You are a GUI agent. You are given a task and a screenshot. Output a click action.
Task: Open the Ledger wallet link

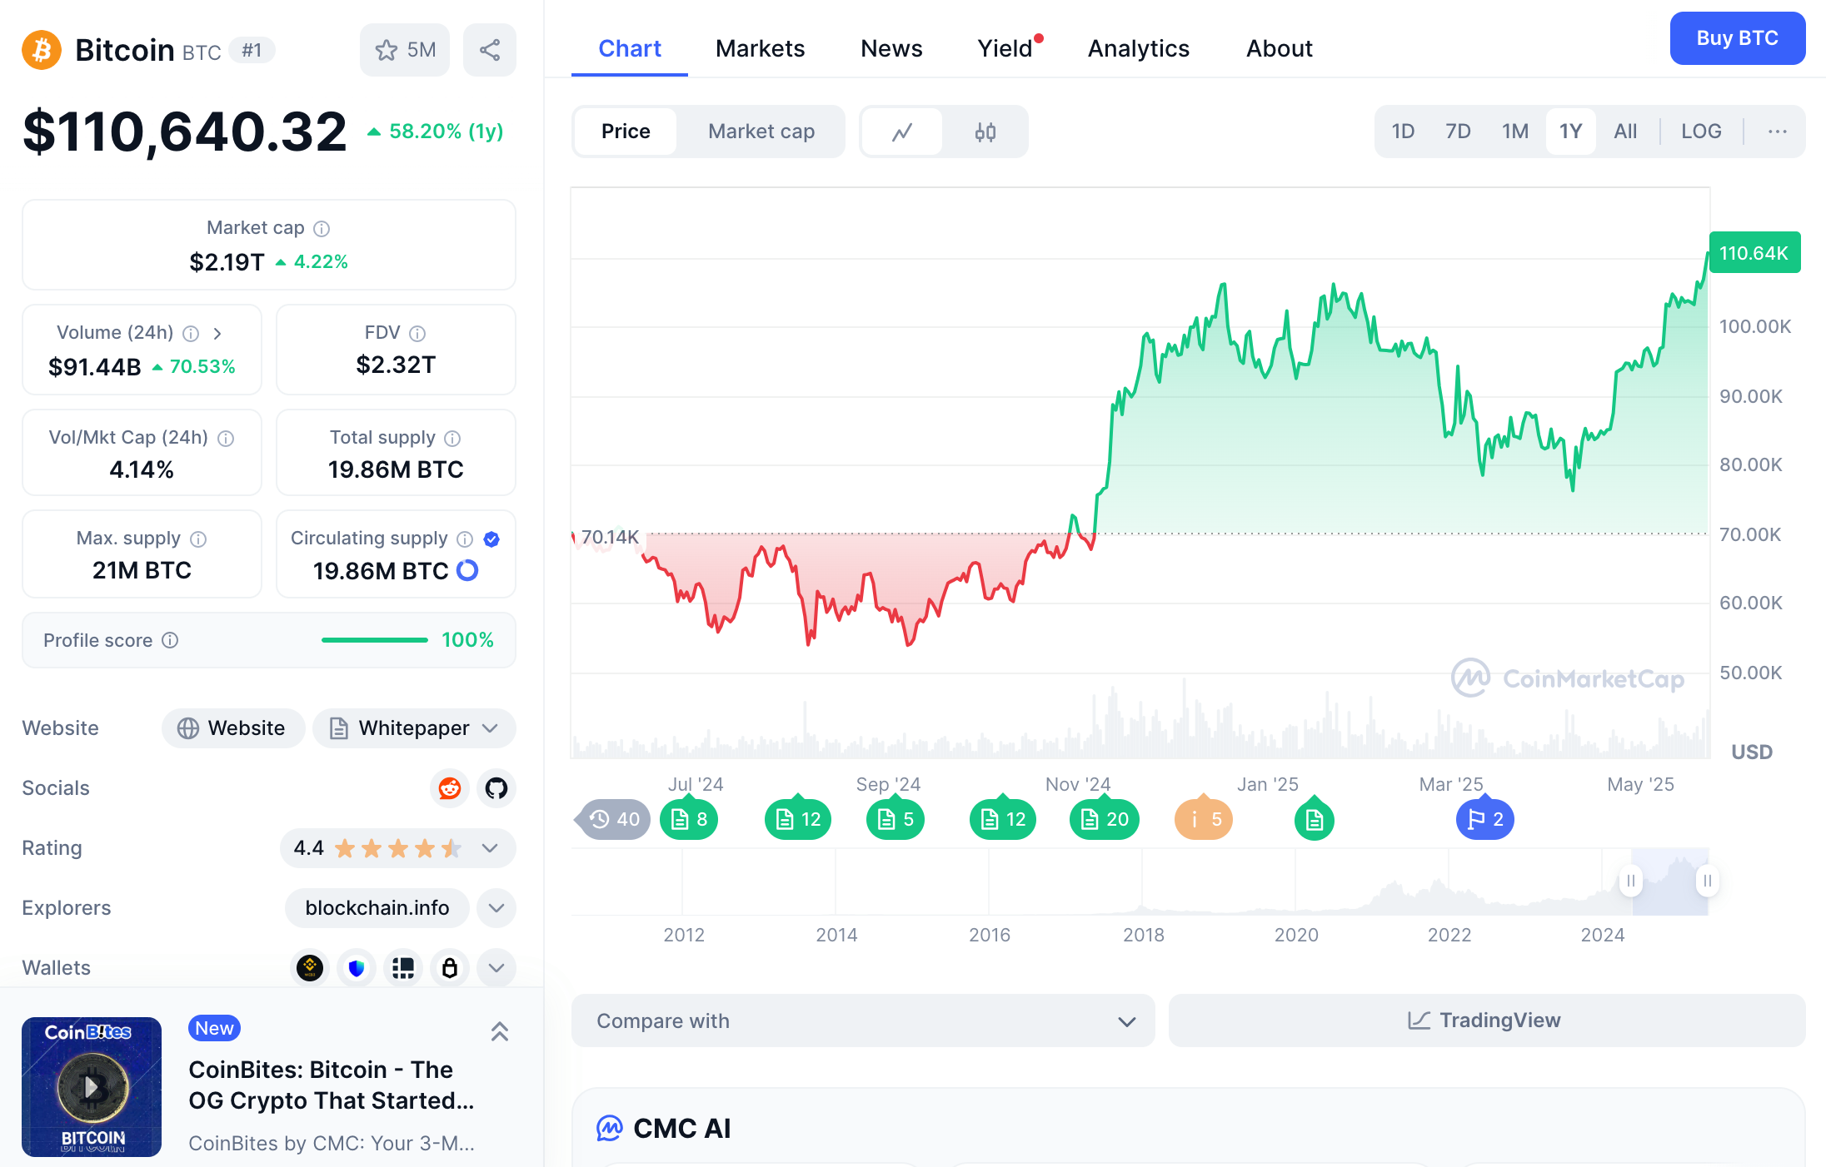coord(450,968)
